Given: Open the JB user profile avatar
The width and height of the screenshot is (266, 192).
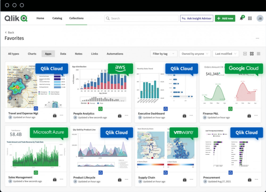Looking at the screenshot, I should tap(260, 19).
